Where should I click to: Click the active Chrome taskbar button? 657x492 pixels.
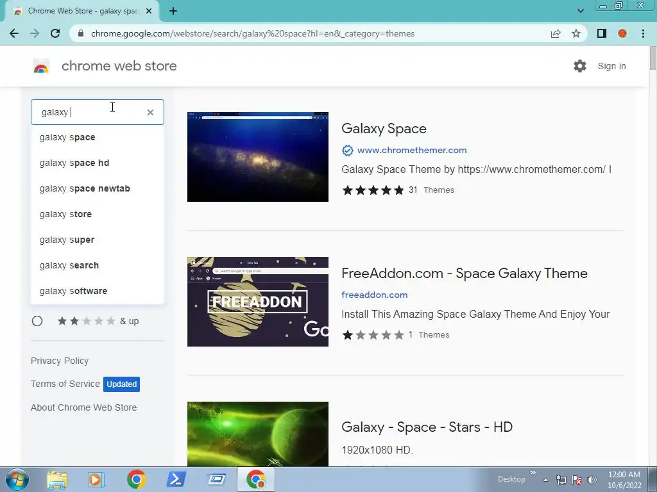pos(256,479)
